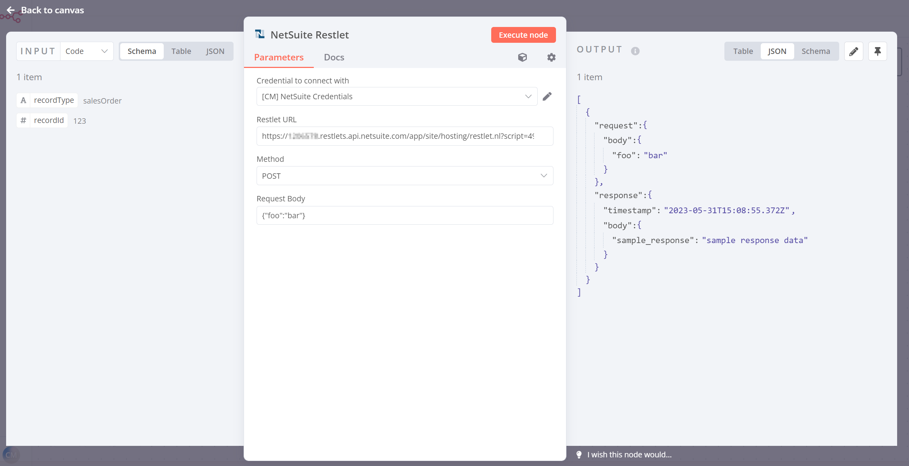Click the "foo" key in output JSON
909x466 pixels.
point(624,155)
